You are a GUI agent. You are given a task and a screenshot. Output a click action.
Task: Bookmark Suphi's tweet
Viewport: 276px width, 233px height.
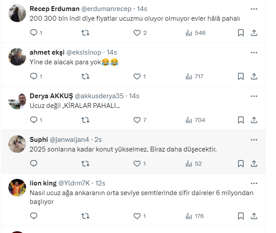[241, 163]
